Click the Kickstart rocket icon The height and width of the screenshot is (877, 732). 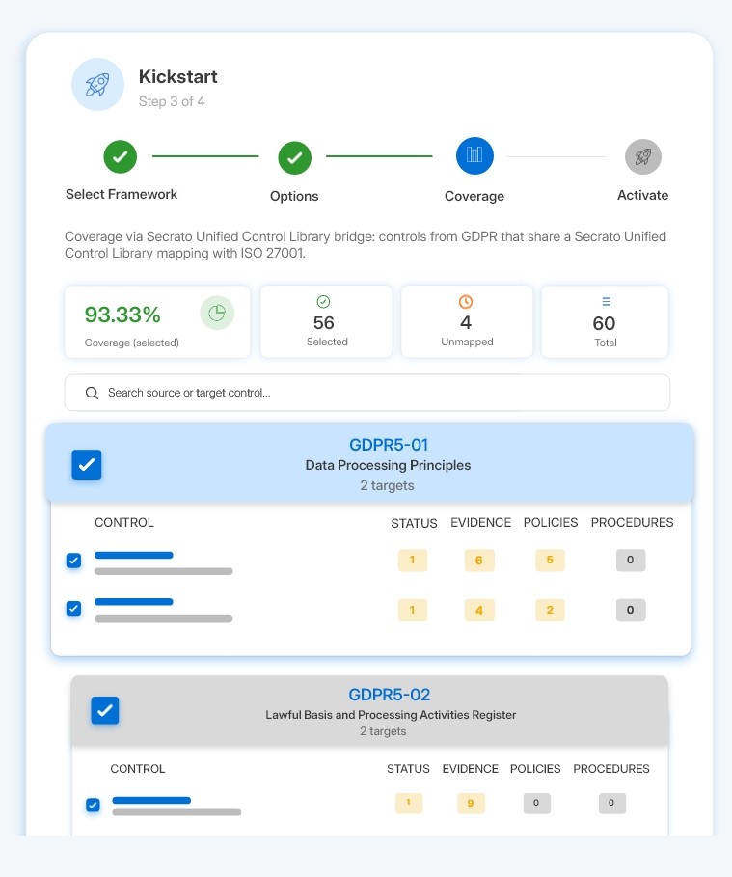pyautogui.click(x=97, y=85)
